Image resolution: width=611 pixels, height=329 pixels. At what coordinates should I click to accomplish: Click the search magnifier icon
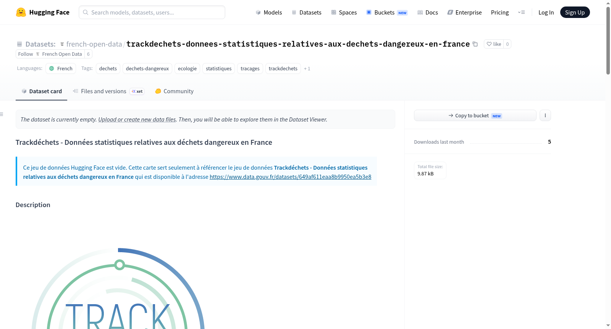86,12
